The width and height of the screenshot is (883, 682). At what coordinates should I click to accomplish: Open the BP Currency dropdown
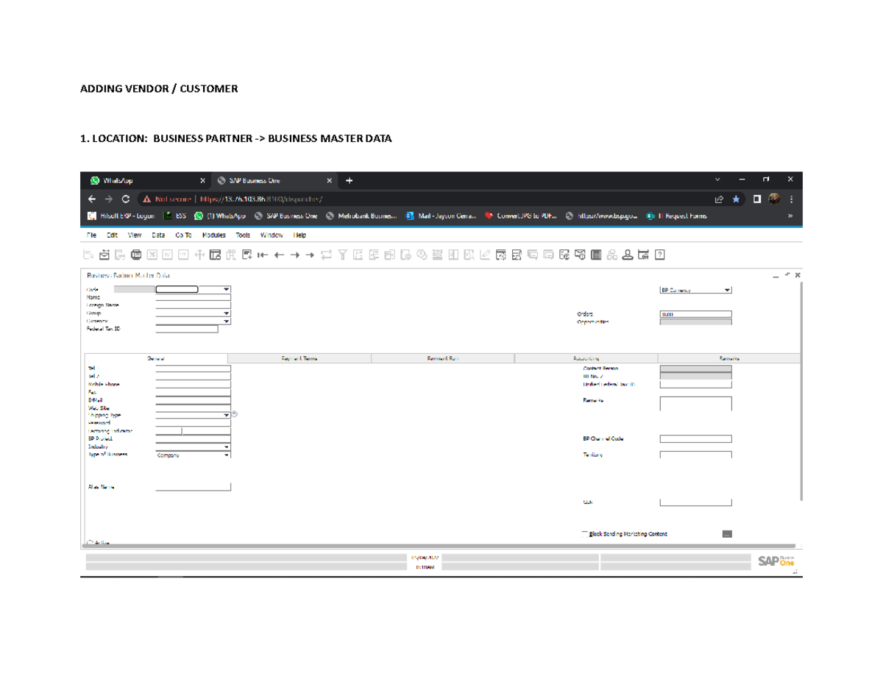[726, 289]
